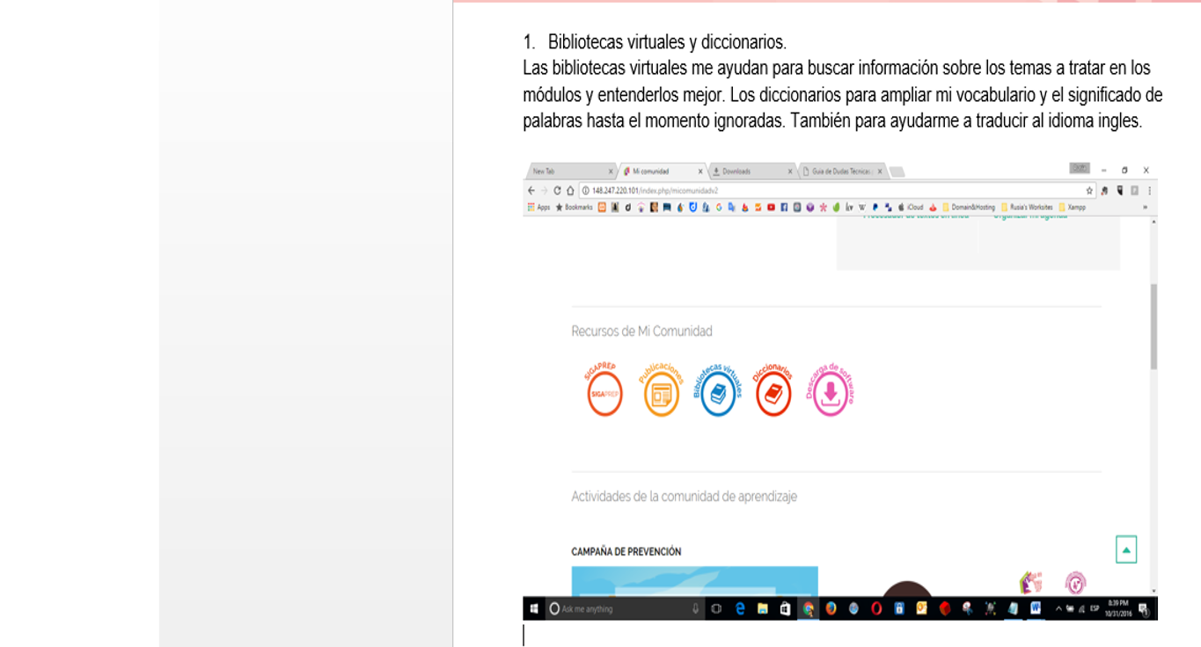Open the Wikipedia W bookmark icon
This screenshot has width=1201, height=647.
[x=862, y=207]
